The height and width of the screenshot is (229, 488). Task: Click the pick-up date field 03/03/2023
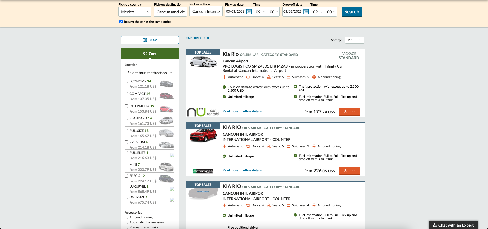(x=235, y=12)
